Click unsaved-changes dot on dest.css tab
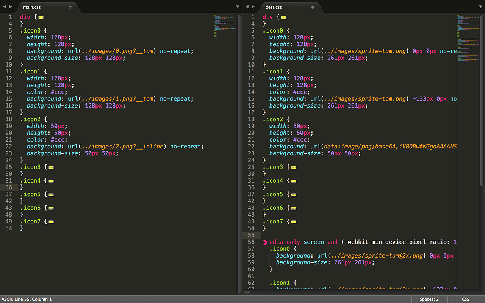This screenshot has width=485, height=303. click(313, 7)
